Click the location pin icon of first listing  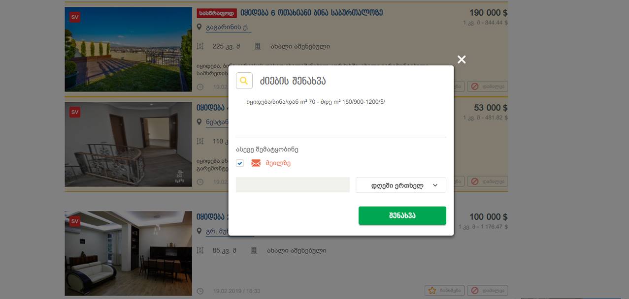pos(199,27)
